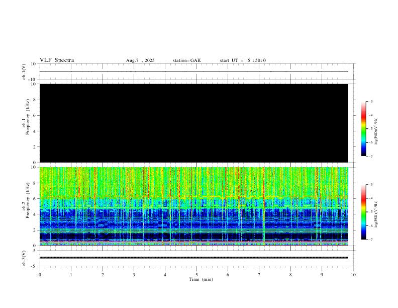This screenshot has height=308, width=398.
Task: Click time axis tick label '10'
Action: [353, 275]
